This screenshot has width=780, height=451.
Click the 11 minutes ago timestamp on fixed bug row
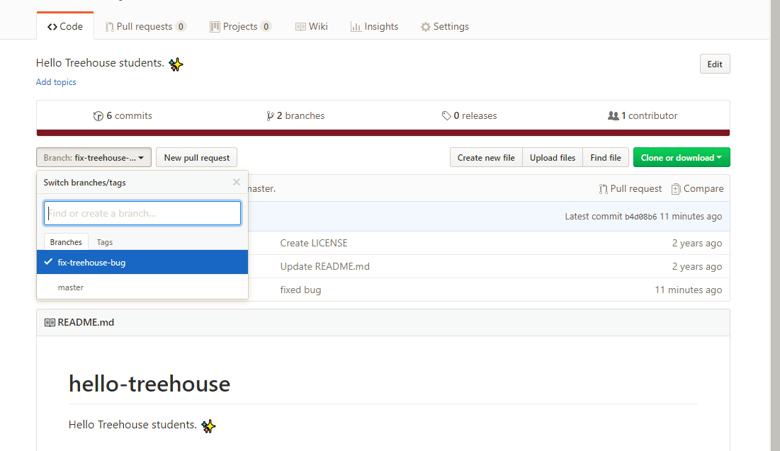pos(688,290)
